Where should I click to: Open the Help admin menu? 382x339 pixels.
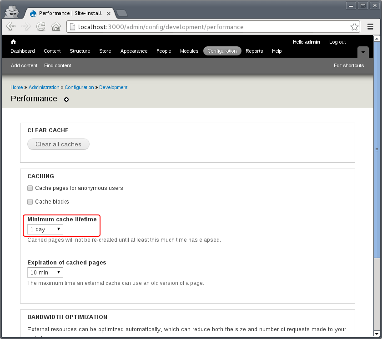[277, 51]
